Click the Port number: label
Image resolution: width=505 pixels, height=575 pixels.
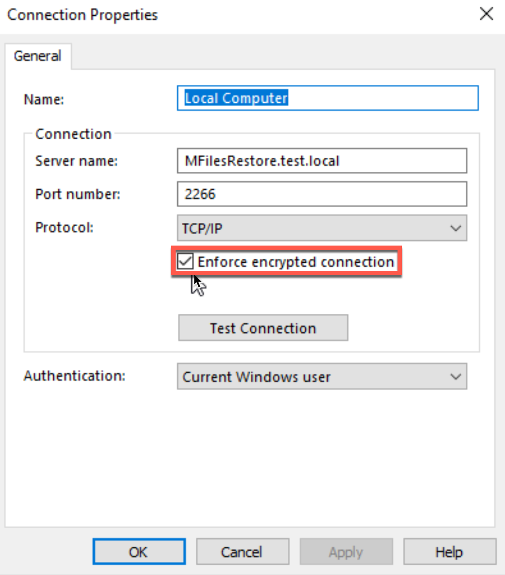pyautogui.click(x=78, y=194)
